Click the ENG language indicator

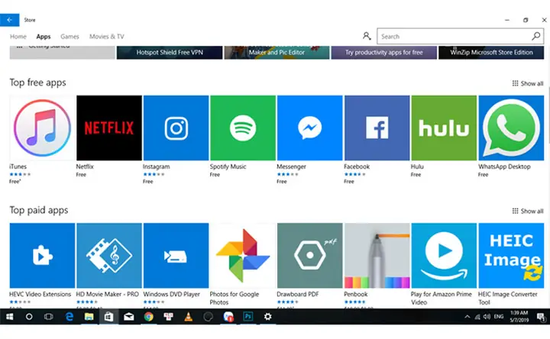point(498,317)
